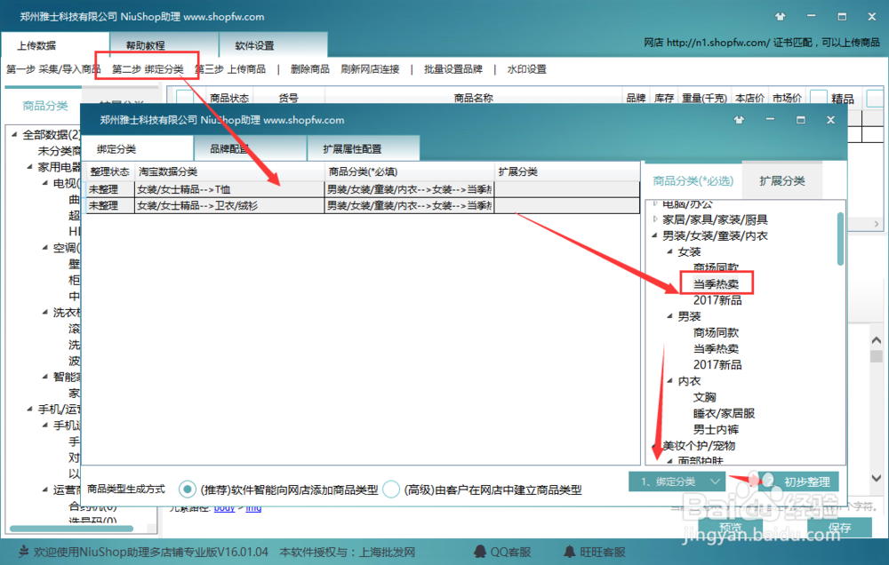Open the 扩展属性配置 tab

point(364,149)
